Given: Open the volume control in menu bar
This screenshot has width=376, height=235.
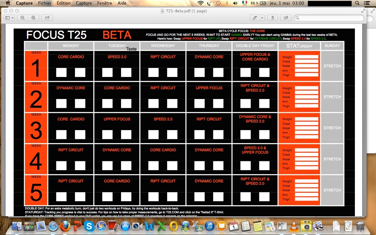Looking at the screenshot, I should (235, 3).
